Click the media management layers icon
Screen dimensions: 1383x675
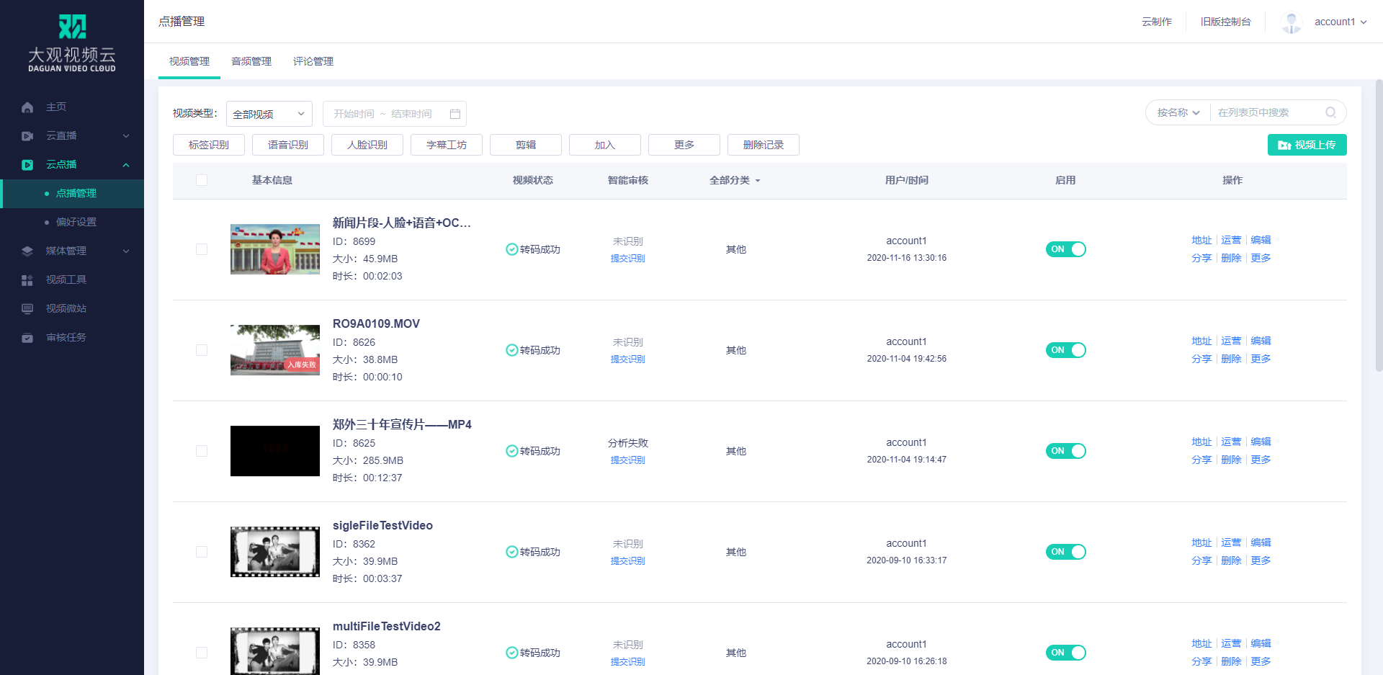click(27, 251)
